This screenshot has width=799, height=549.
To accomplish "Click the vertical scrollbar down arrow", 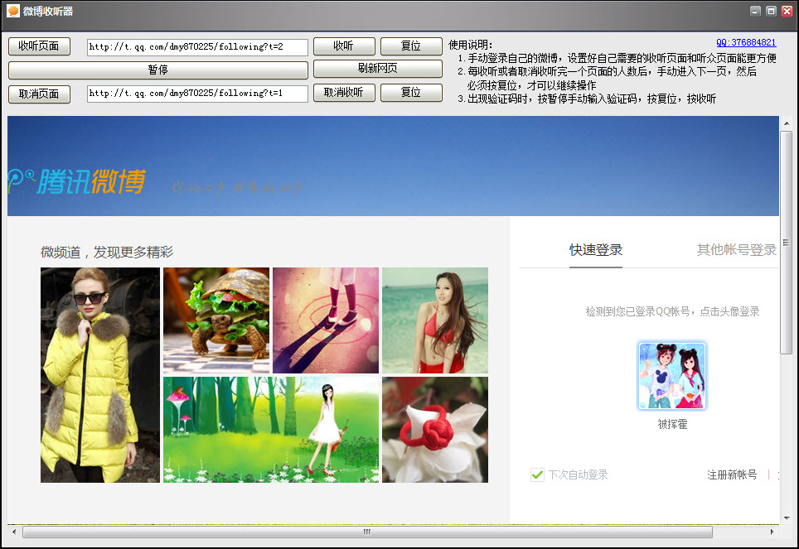I will (787, 518).
